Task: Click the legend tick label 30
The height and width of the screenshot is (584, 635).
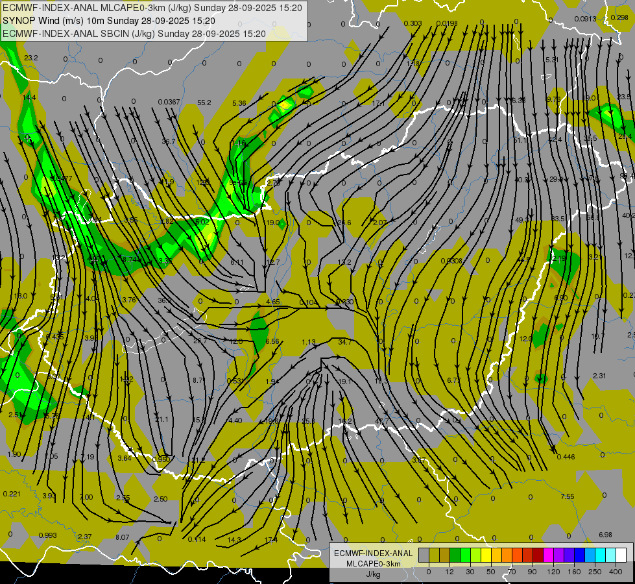Action: [470, 572]
